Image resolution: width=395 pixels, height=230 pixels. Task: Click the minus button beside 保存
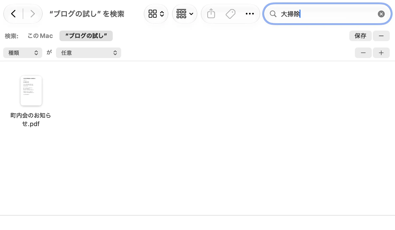[381, 36]
